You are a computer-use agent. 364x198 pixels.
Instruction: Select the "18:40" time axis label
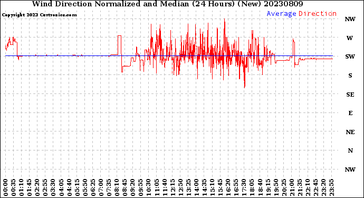(x=260, y=187)
